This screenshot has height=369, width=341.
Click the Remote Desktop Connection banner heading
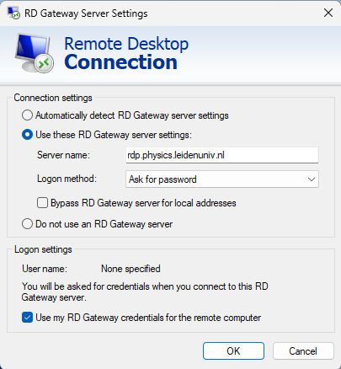(x=126, y=53)
